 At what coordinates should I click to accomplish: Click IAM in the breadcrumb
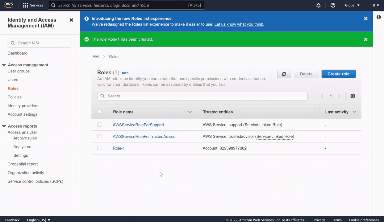(95, 57)
